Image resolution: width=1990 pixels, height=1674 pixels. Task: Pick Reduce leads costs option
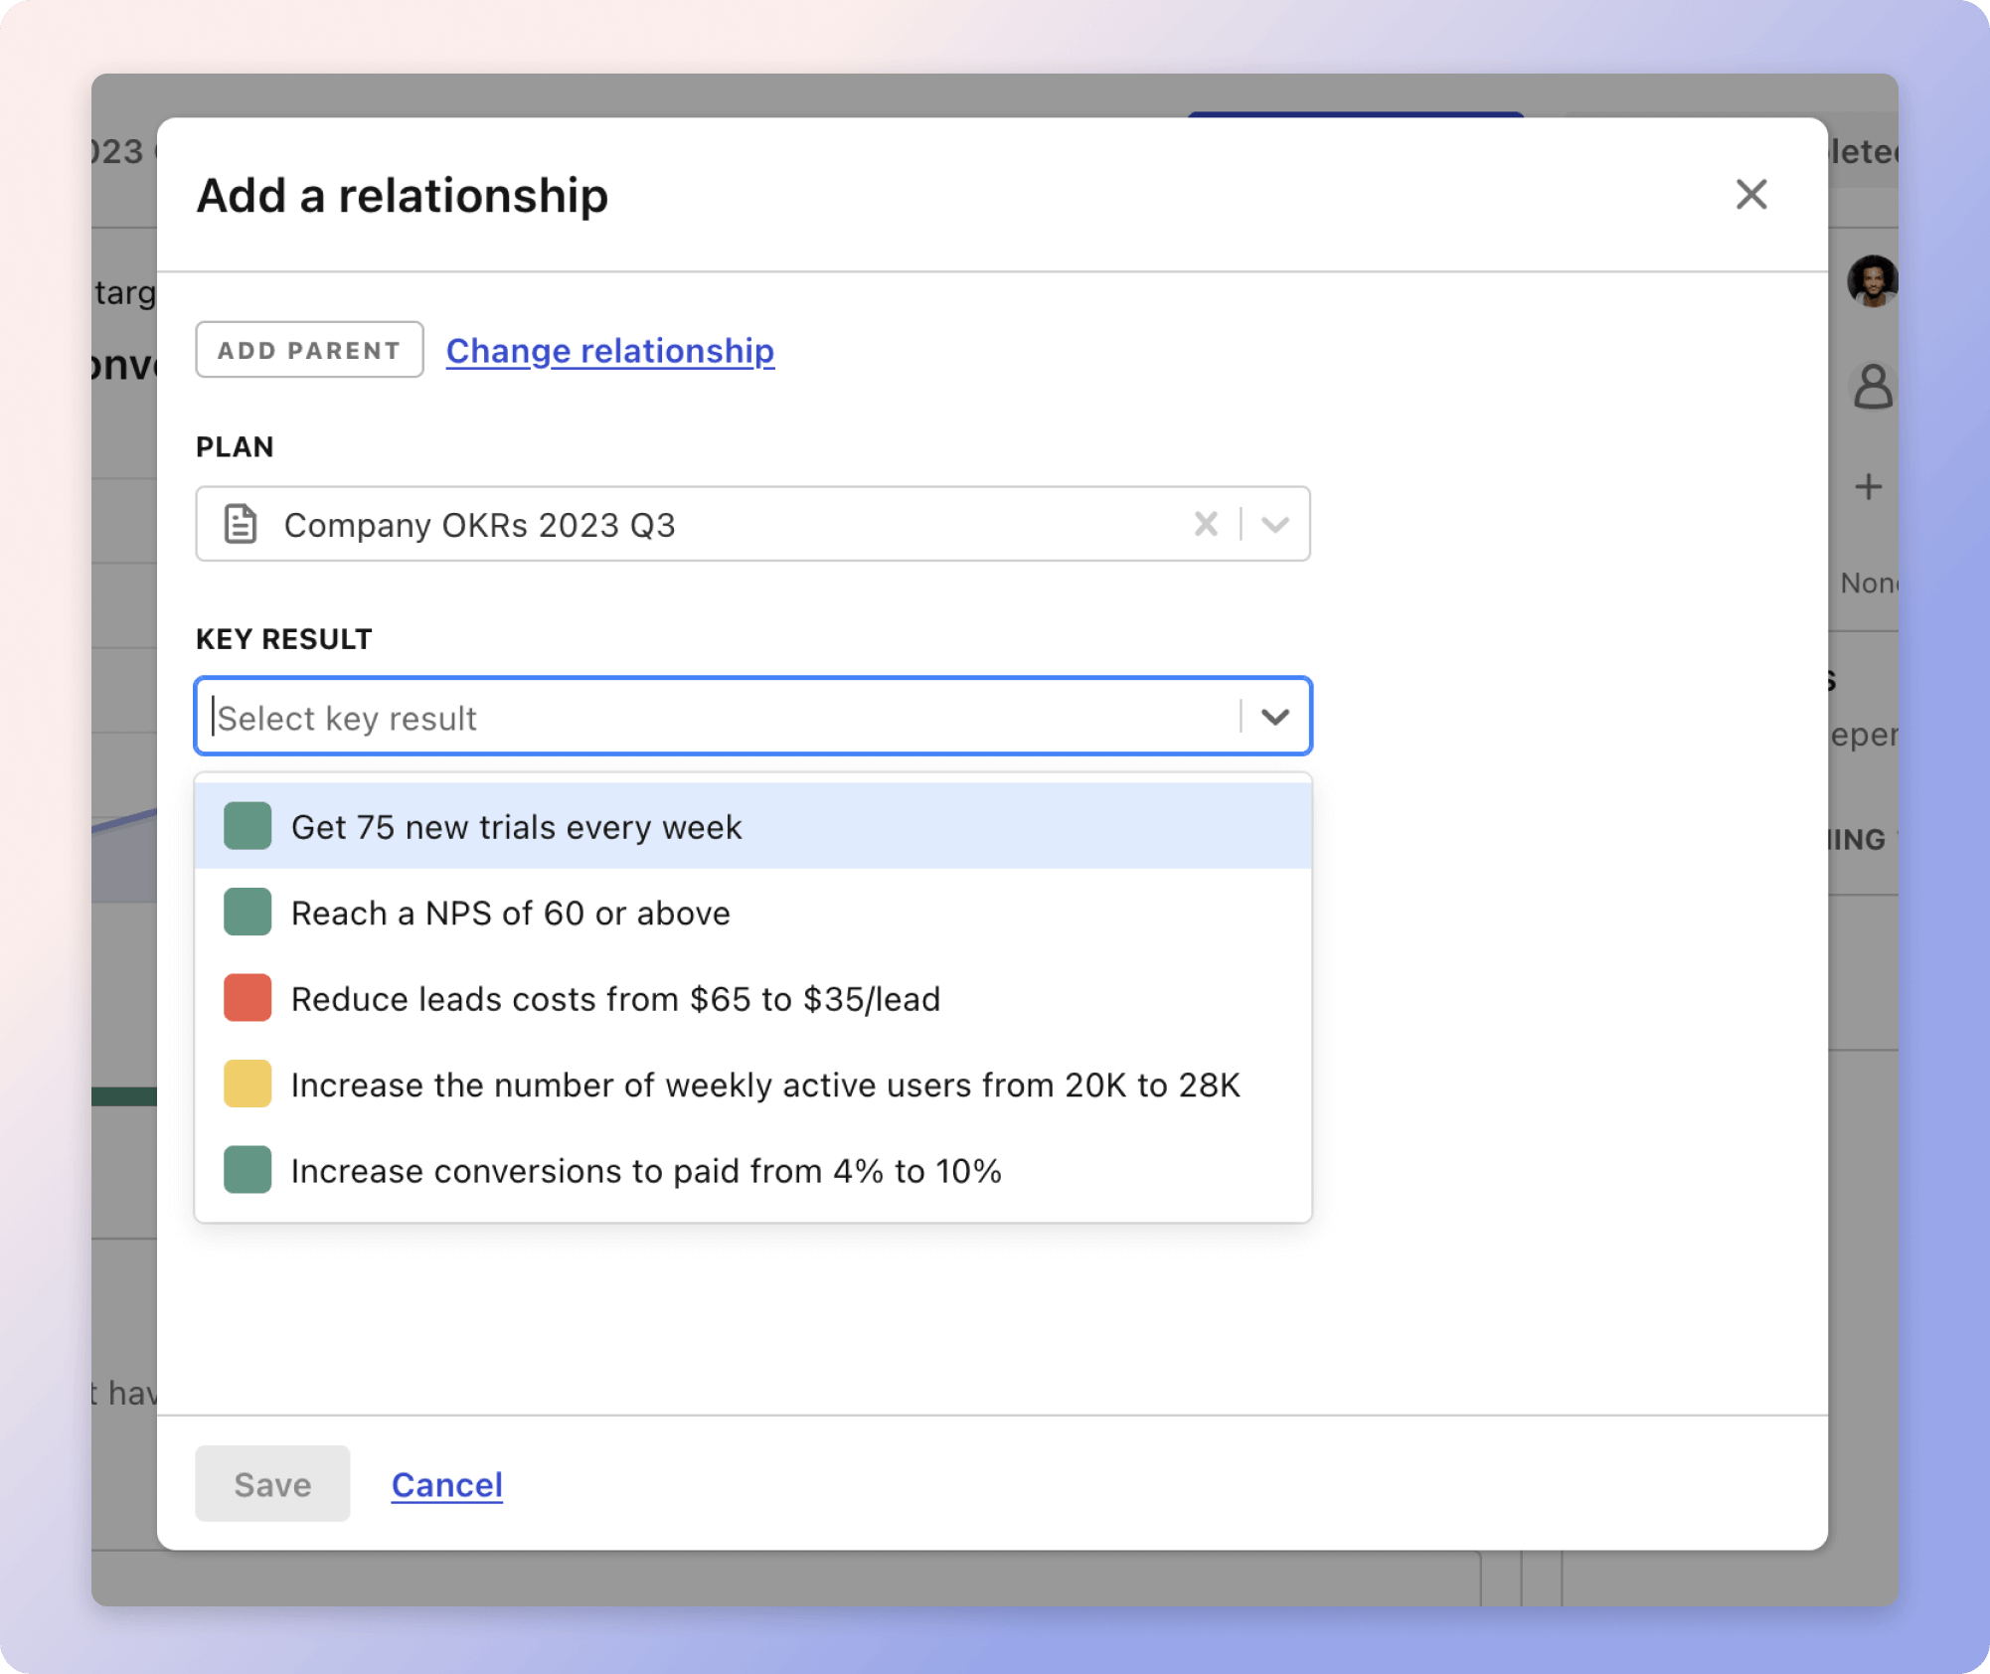[x=615, y=999]
